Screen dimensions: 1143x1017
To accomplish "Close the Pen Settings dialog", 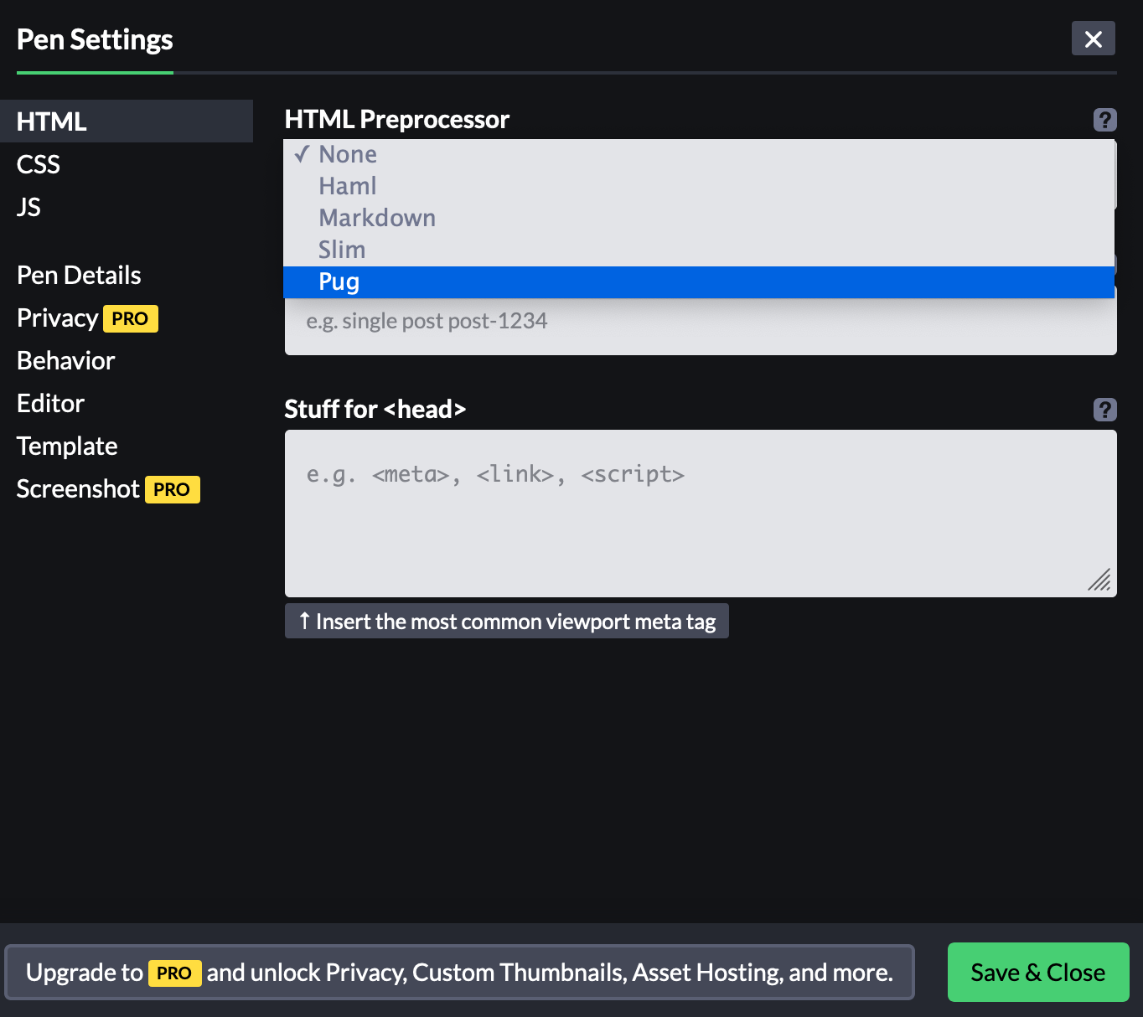I will click(1093, 39).
